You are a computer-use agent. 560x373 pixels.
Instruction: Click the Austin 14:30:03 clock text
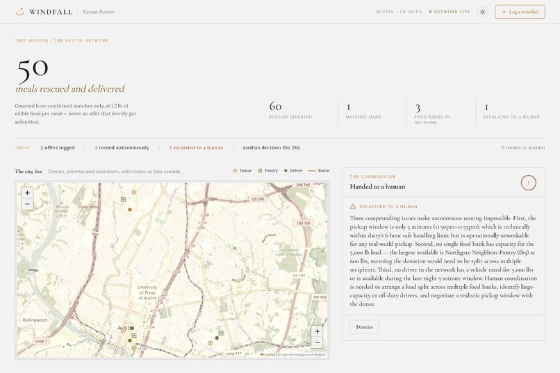point(399,12)
